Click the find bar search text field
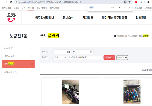152x106 pixels. (100, 8)
